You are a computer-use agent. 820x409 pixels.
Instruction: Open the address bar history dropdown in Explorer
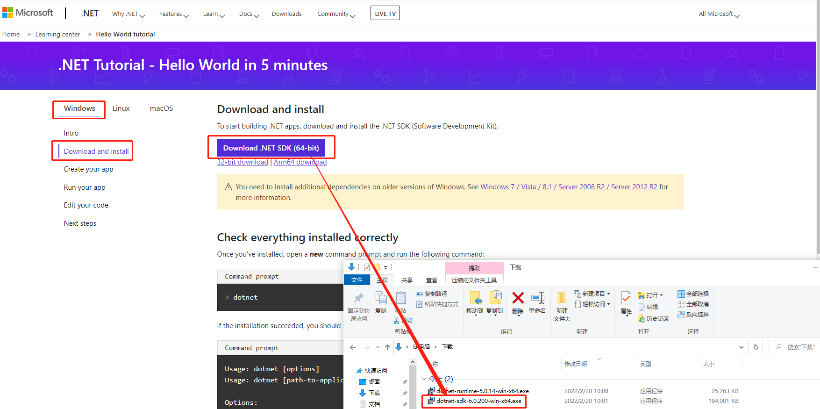point(742,347)
